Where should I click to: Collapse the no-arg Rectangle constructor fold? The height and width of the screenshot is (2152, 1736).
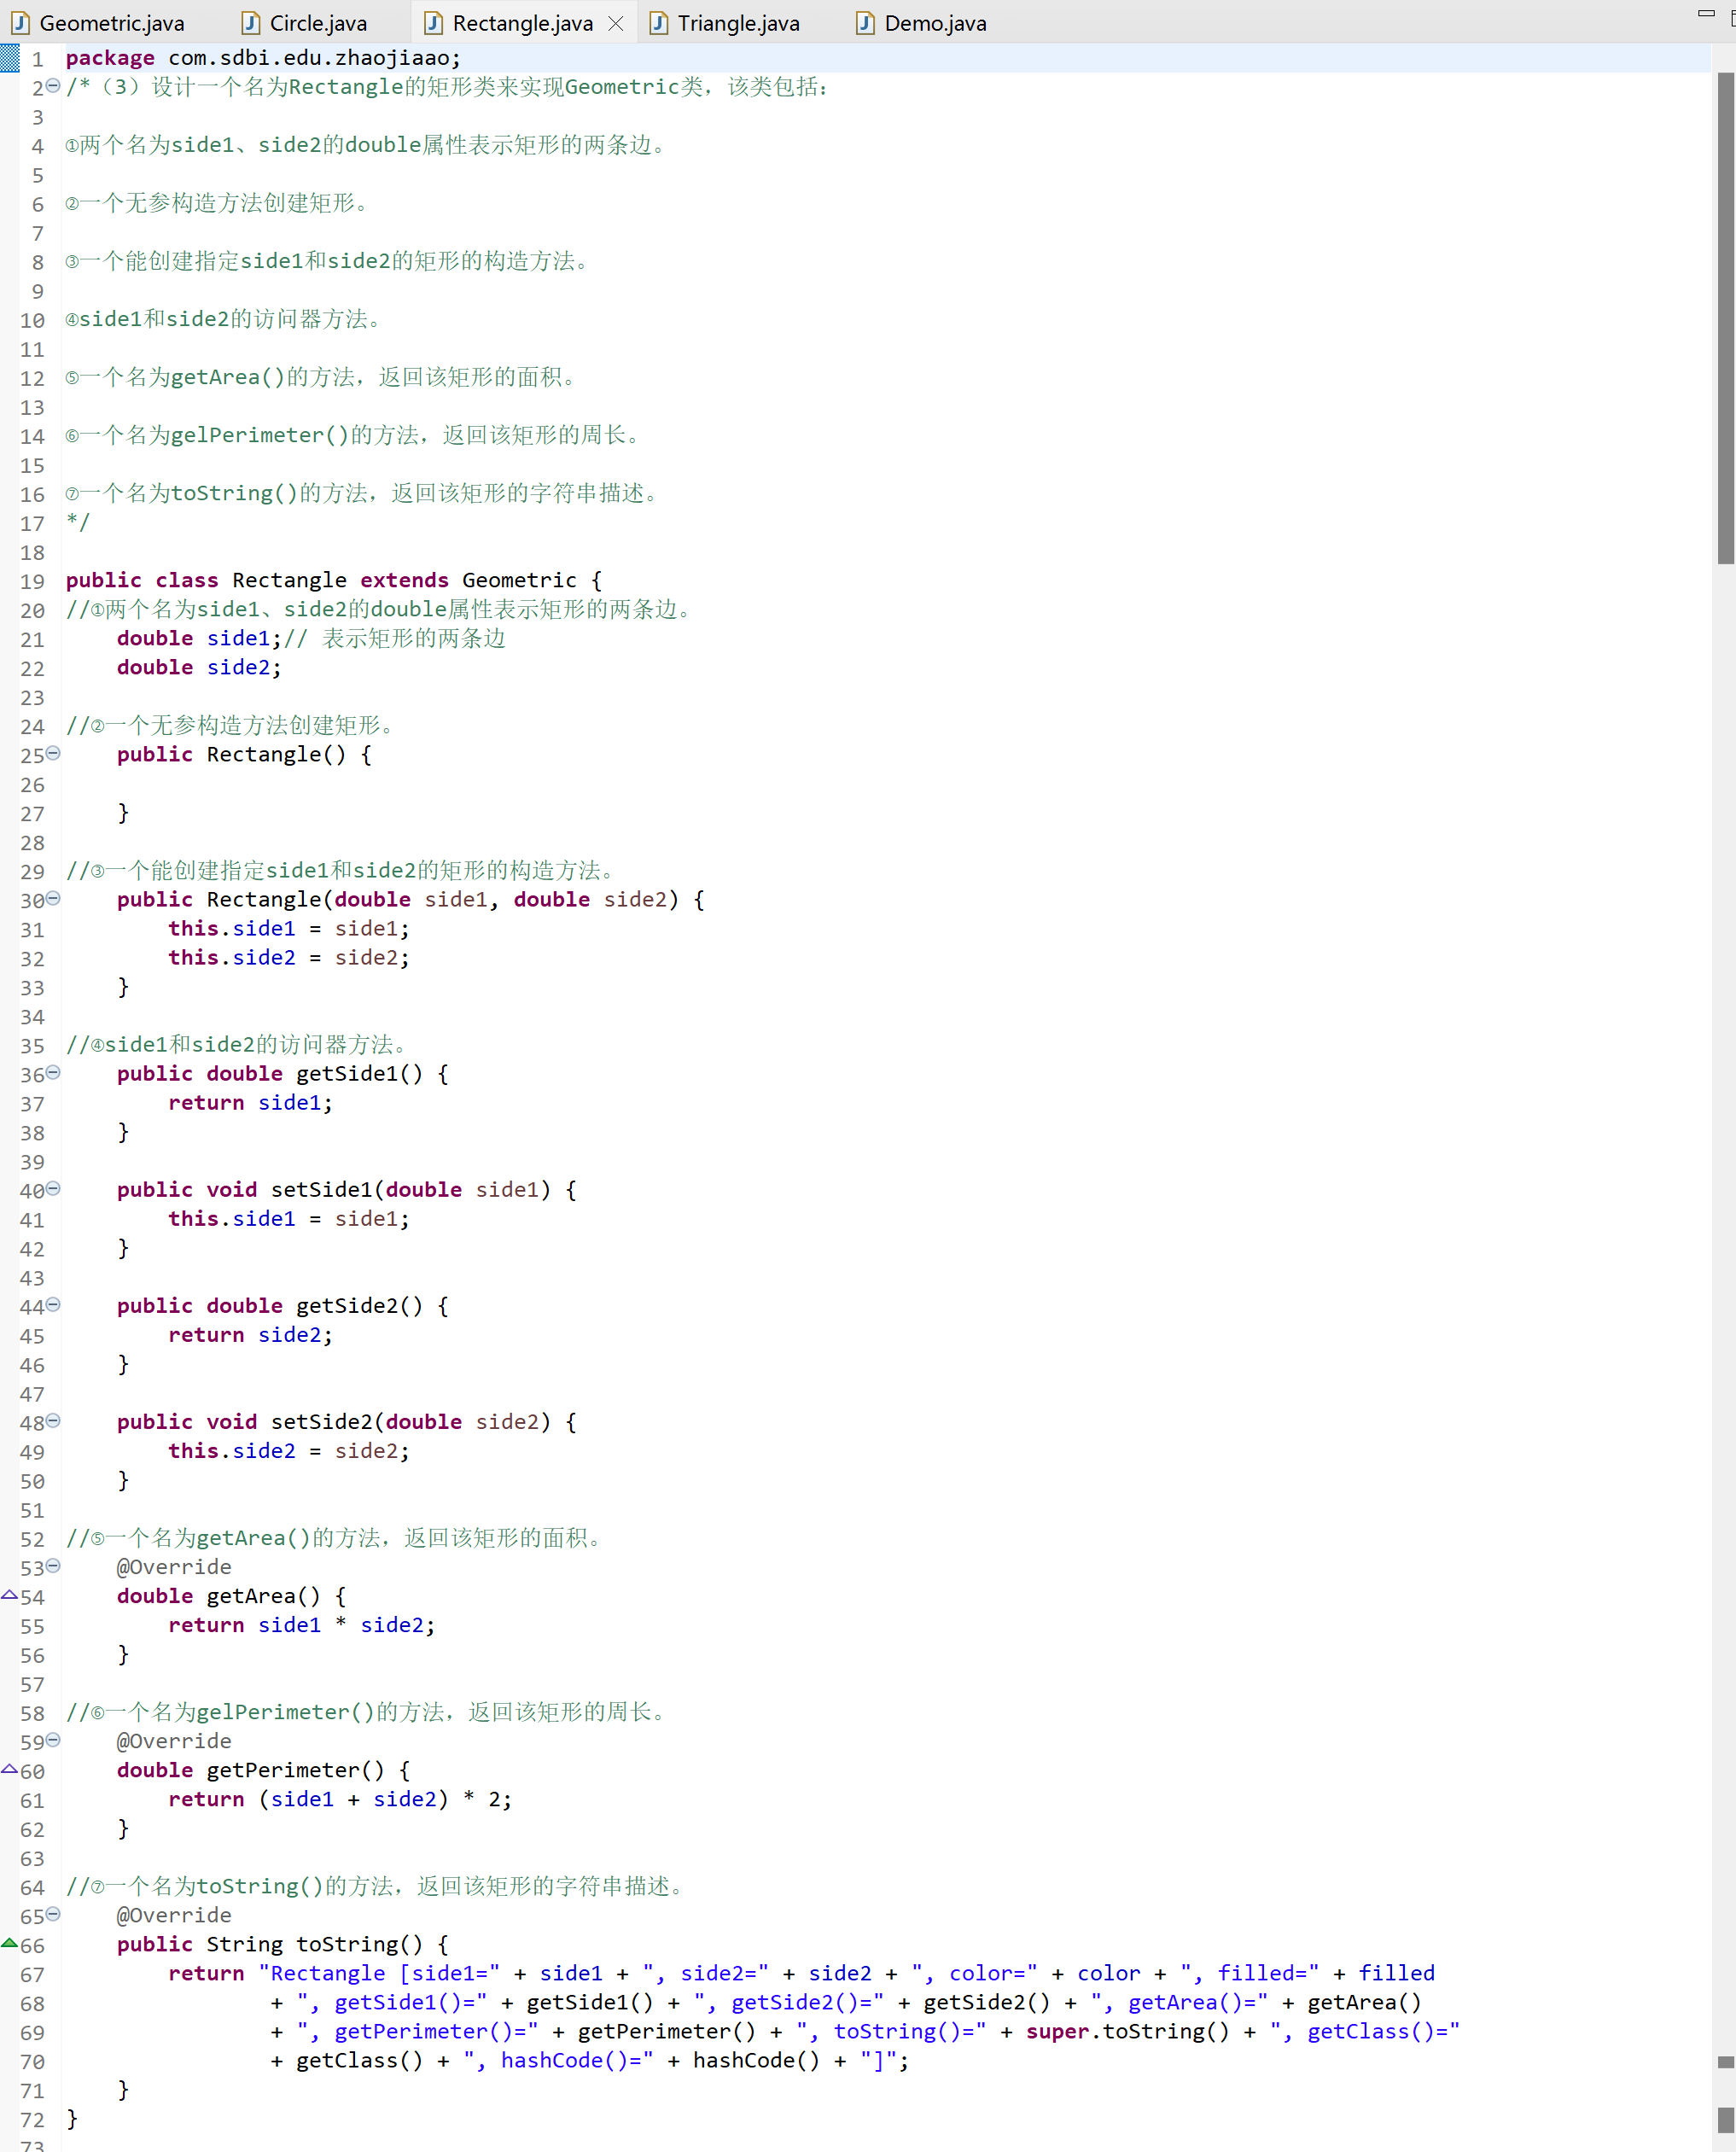click(x=53, y=753)
